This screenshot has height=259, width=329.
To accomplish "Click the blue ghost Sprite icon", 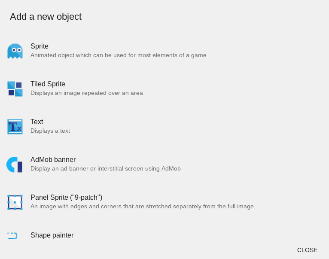I will click(15, 51).
